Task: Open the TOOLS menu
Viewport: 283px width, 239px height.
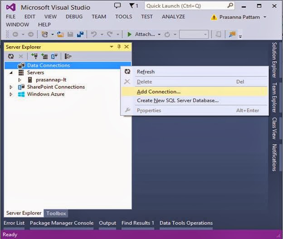Action: pos(124,17)
